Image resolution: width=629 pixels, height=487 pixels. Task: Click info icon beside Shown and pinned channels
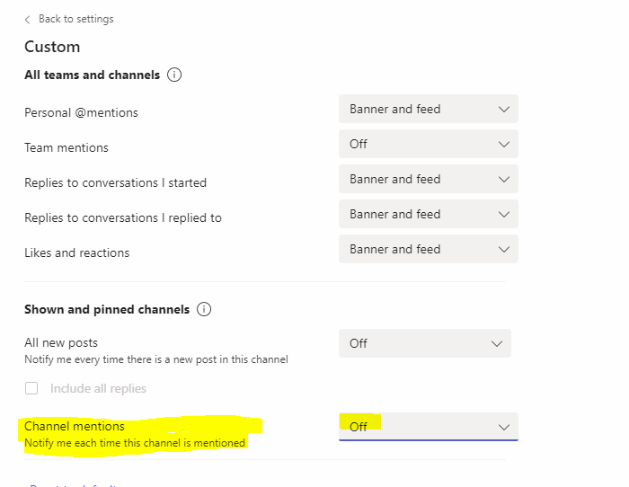pyautogui.click(x=204, y=309)
